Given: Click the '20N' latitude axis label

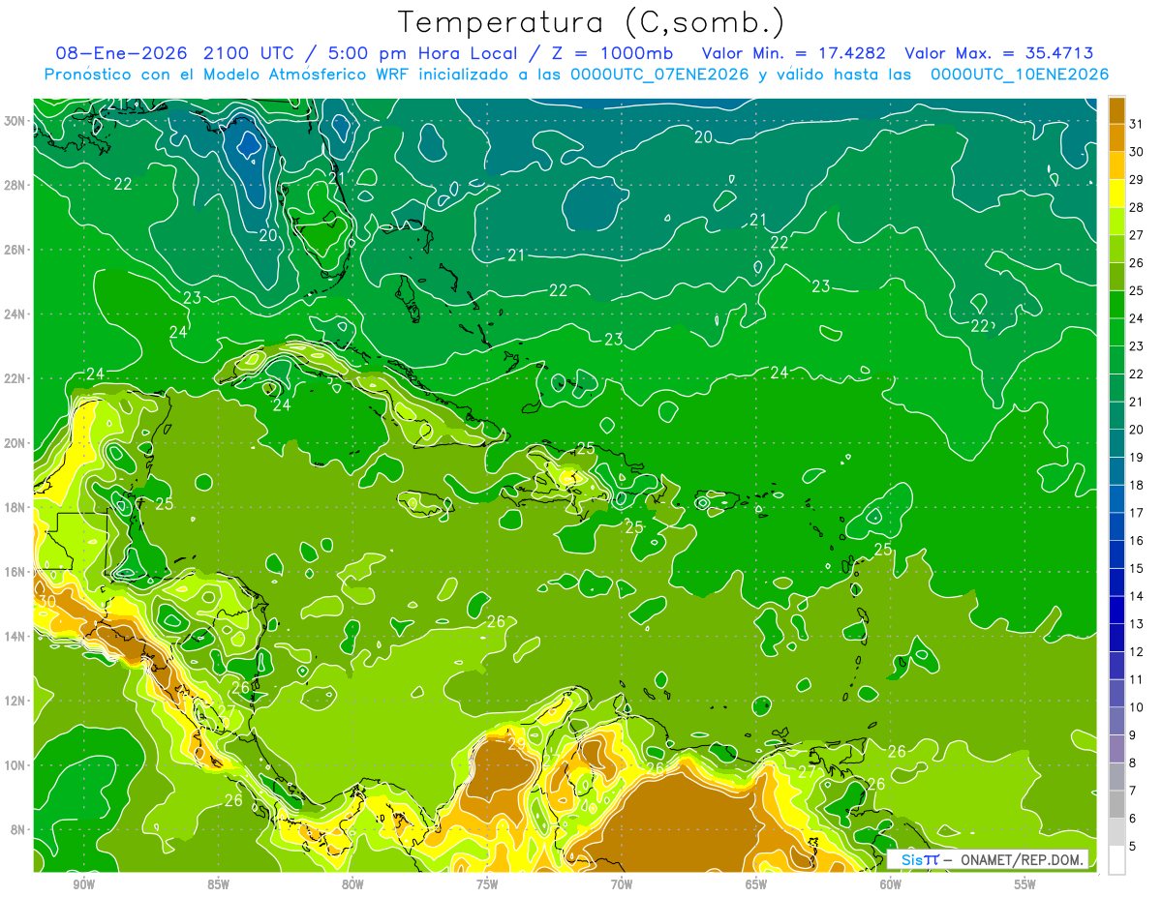Looking at the screenshot, I should (x=15, y=442).
